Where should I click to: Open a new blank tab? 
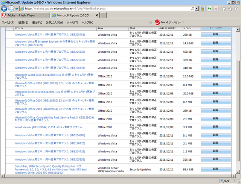103,15
